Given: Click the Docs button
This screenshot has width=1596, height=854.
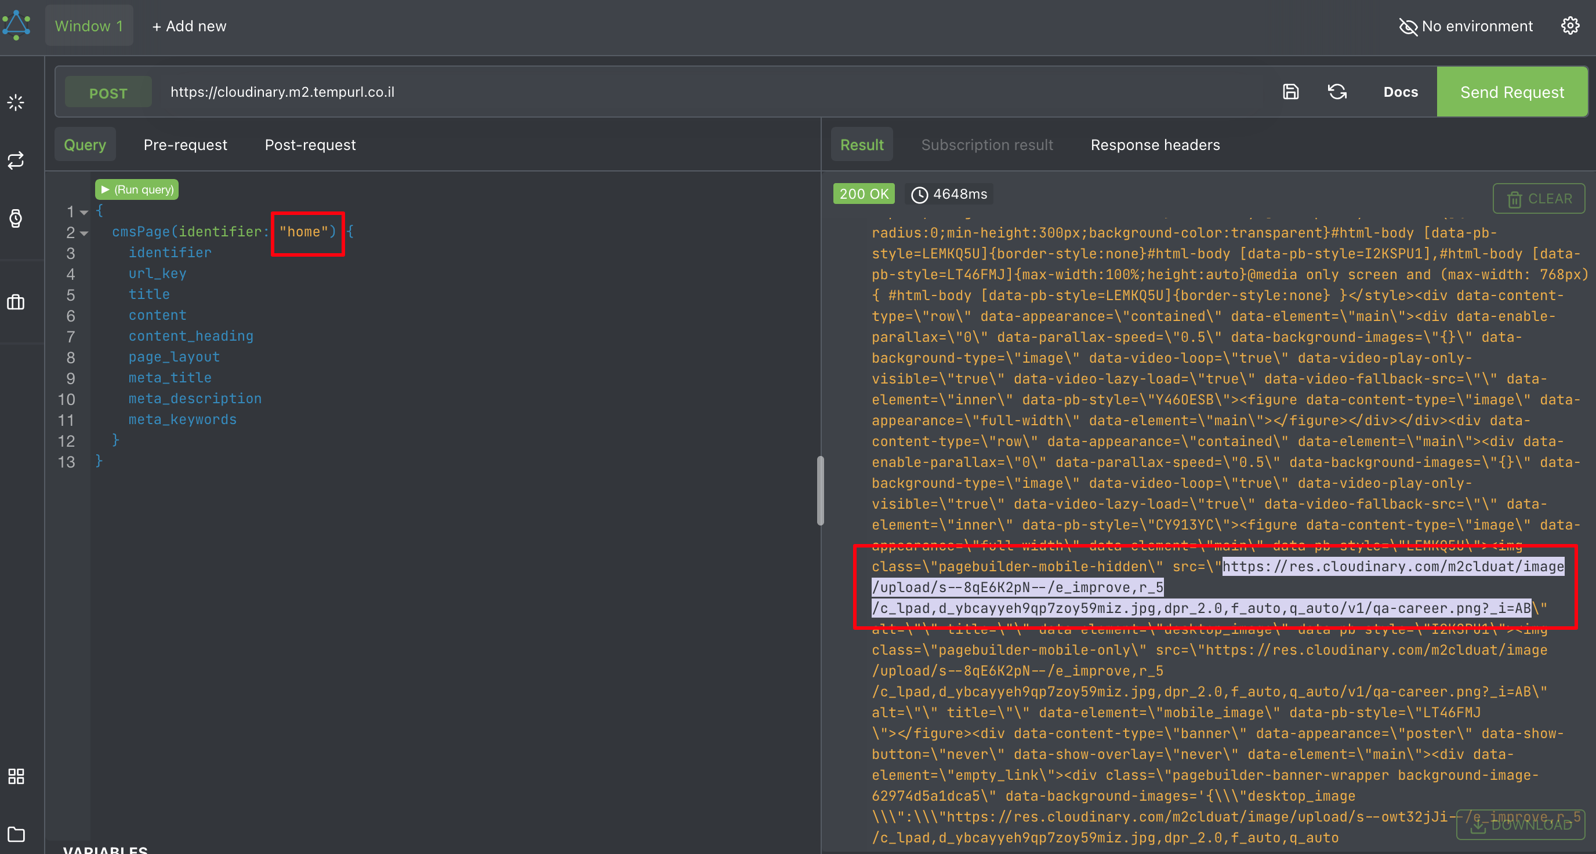Looking at the screenshot, I should click(1399, 92).
